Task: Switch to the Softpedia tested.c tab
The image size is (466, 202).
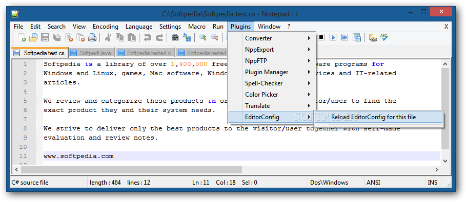Action: 146,53
